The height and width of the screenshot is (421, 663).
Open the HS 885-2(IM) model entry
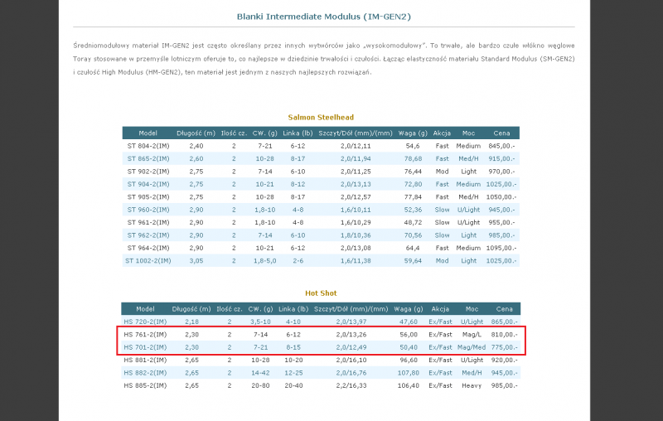click(144, 385)
